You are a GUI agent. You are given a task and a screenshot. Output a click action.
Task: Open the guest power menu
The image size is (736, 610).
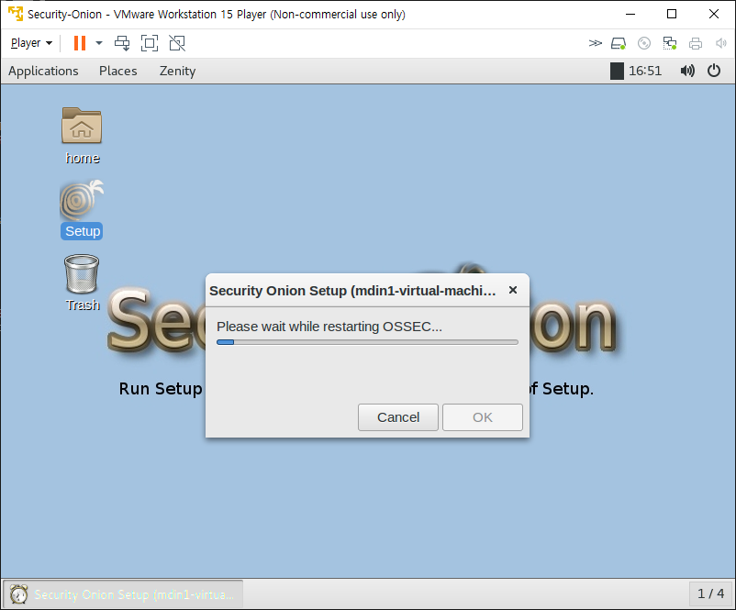pyautogui.click(x=713, y=71)
